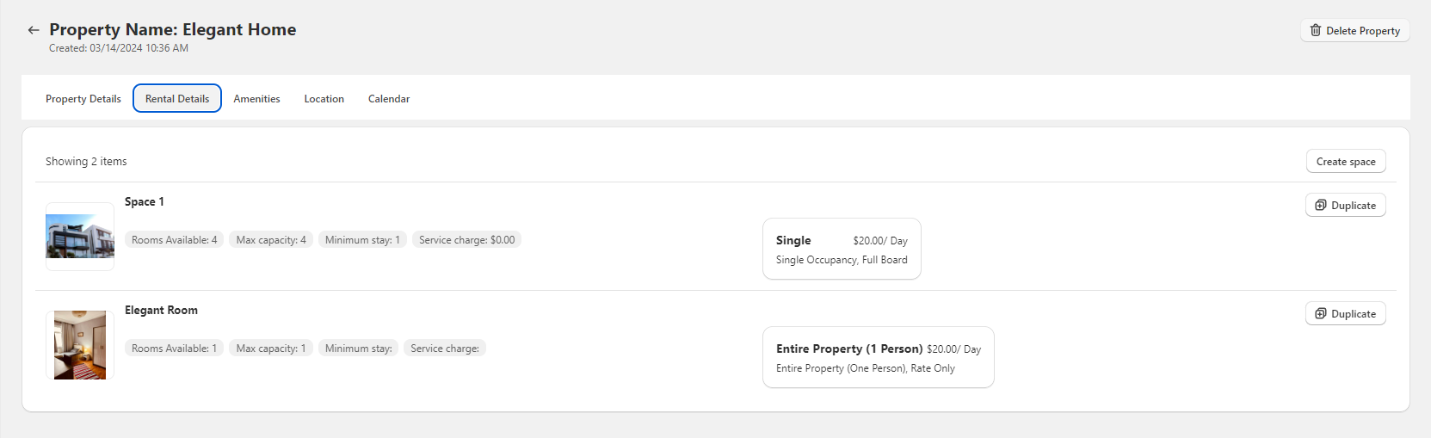
Task: Switch to the Amenities tab
Action: pos(256,98)
